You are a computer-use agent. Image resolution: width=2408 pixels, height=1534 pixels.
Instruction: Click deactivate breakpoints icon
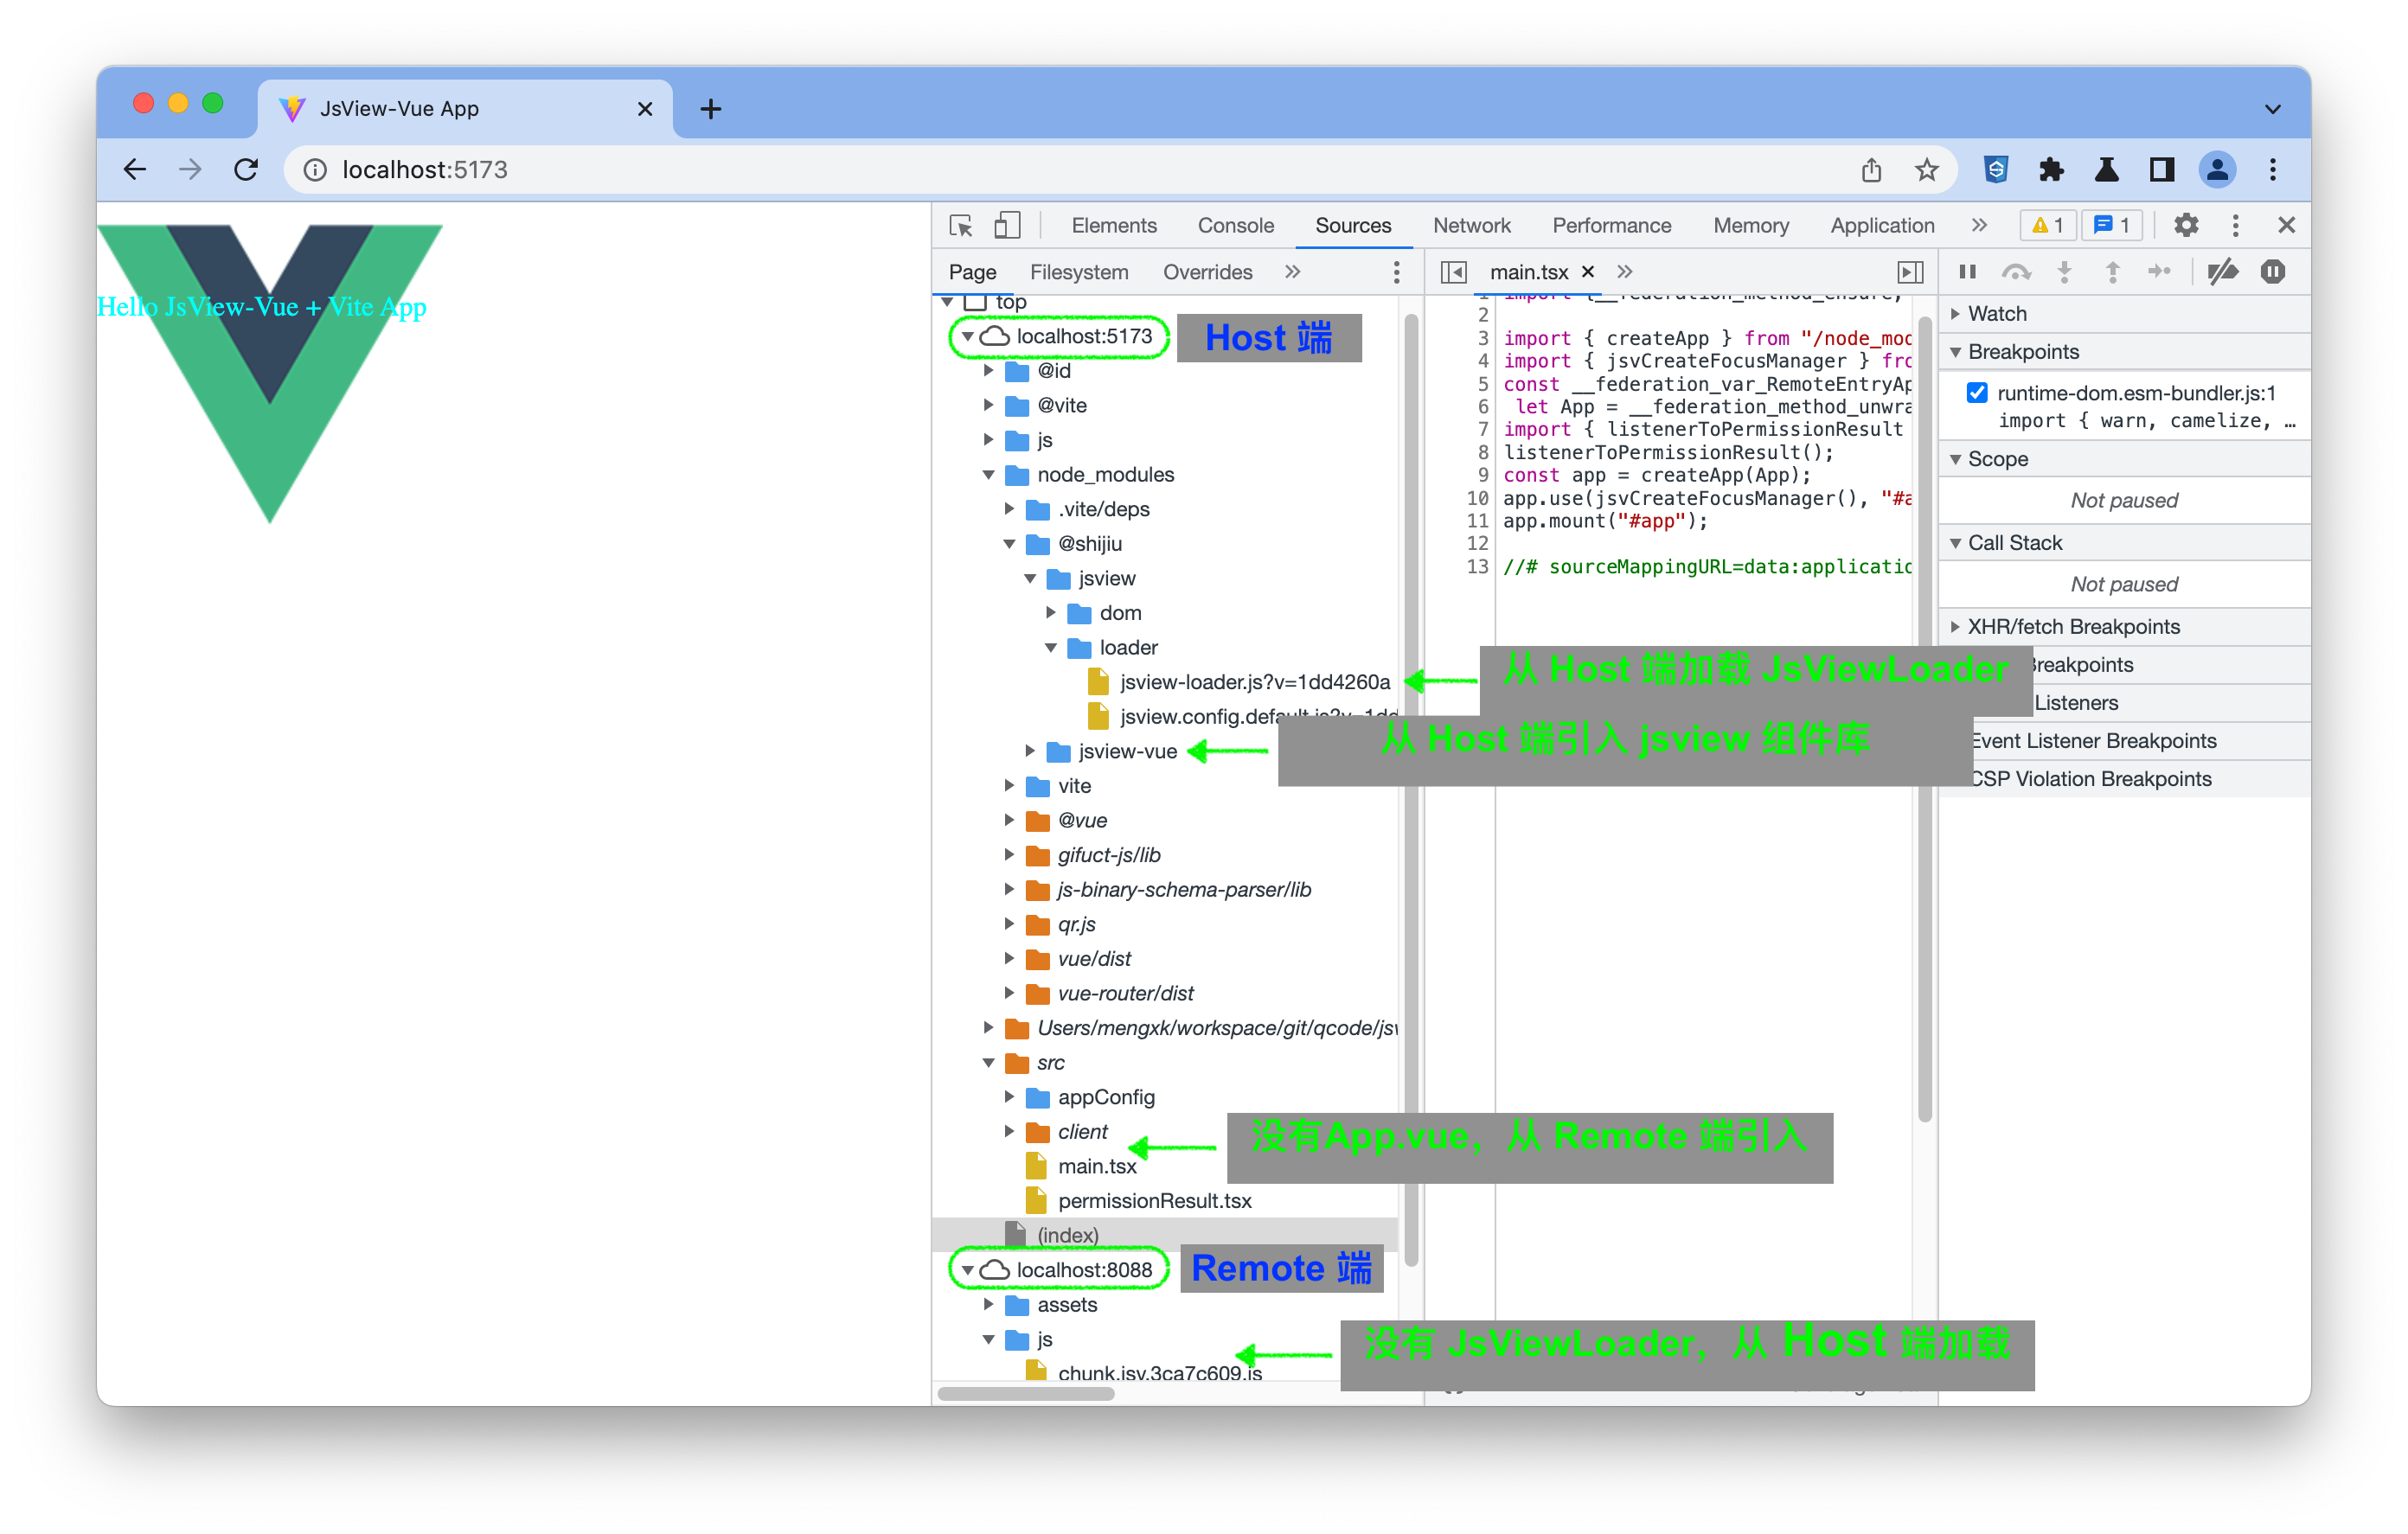click(x=2222, y=272)
